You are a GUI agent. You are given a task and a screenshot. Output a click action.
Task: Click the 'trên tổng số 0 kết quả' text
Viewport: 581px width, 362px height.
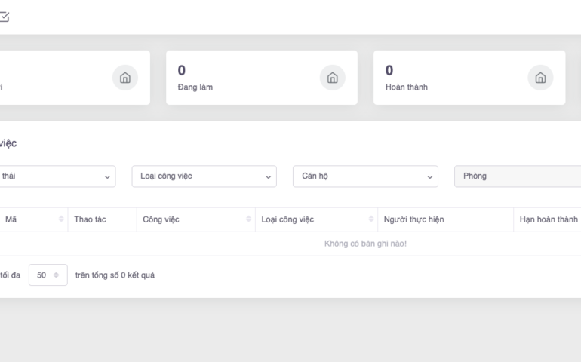(115, 275)
